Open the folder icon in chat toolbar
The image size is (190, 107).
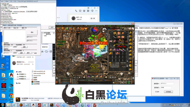tap(46, 52)
